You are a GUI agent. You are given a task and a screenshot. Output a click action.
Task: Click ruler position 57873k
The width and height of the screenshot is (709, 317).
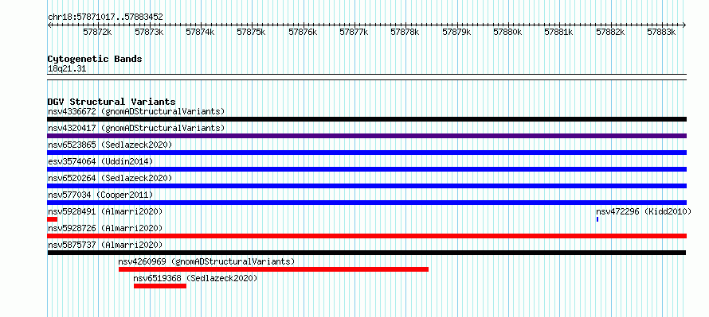coord(149,32)
